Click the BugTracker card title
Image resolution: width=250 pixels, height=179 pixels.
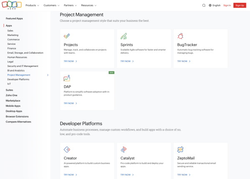[187, 45]
